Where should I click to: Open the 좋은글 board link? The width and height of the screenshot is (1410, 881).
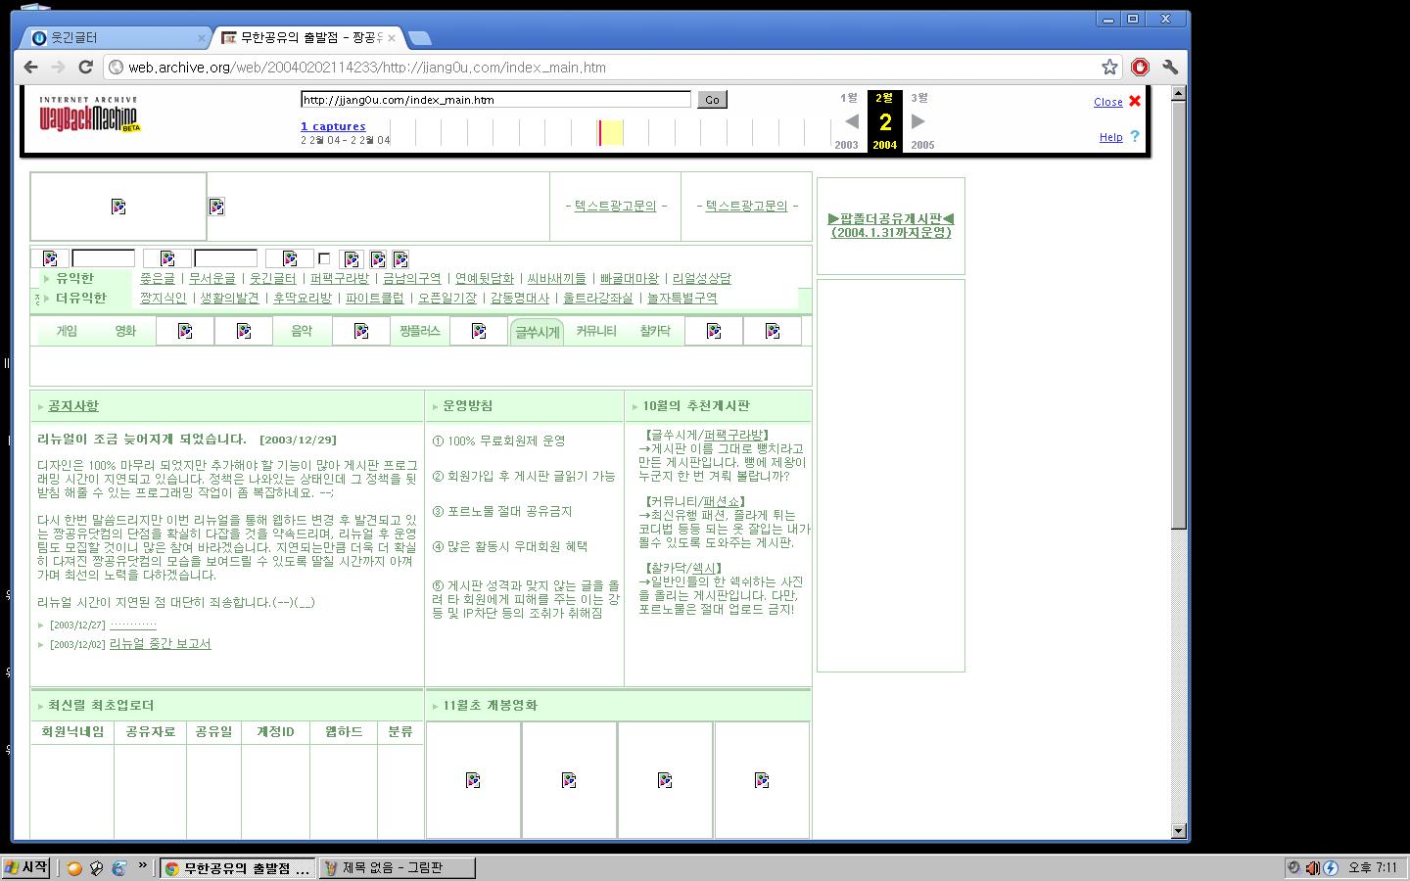[x=157, y=278]
